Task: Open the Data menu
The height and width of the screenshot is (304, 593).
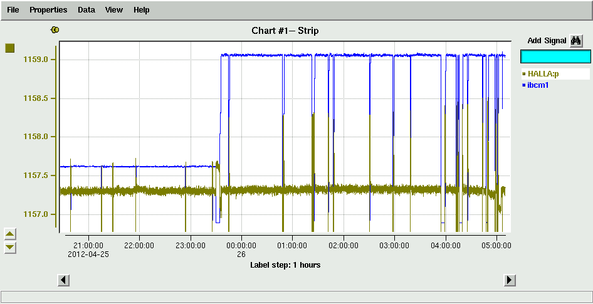Action: pyautogui.click(x=87, y=10)
